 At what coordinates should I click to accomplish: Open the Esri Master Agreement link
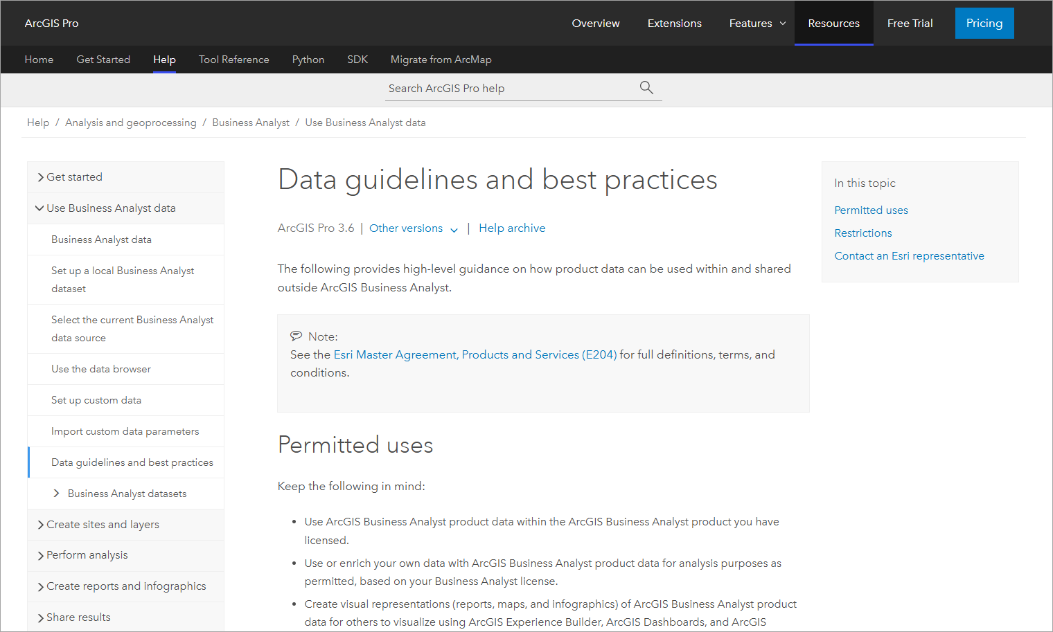pyautogui.click(x=395, y=354)
